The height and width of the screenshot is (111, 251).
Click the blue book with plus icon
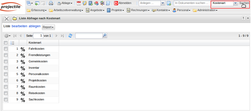[x=90, y=3]
